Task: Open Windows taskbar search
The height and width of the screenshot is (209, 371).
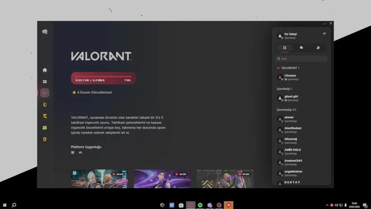Action: click(x=14, y=205)
